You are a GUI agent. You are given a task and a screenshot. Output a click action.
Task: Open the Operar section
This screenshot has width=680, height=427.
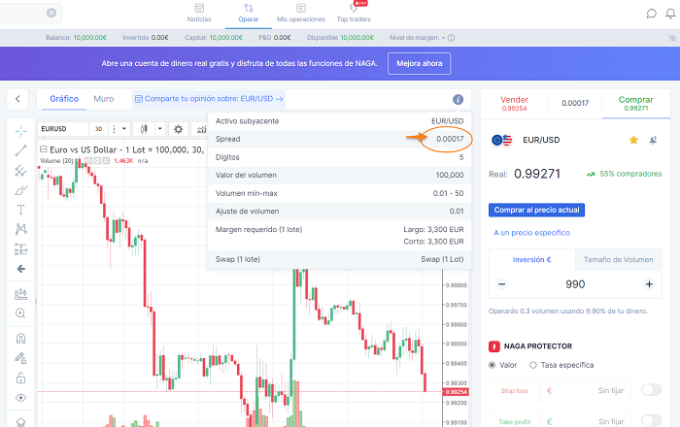click(248, 13)
